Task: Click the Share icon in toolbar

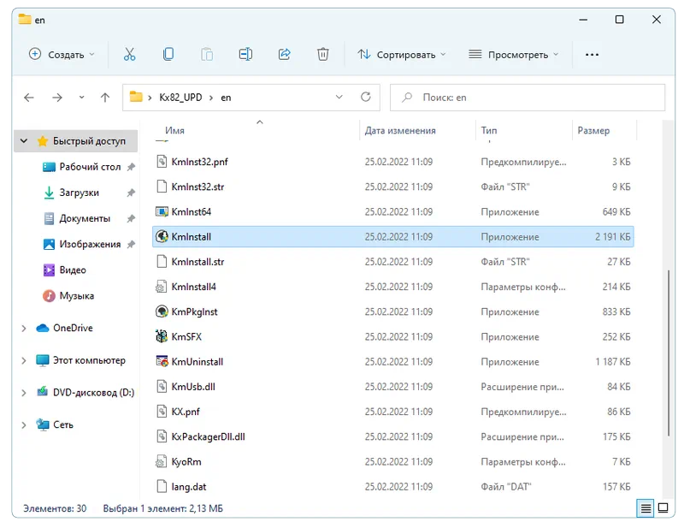Action: [285, 54]
